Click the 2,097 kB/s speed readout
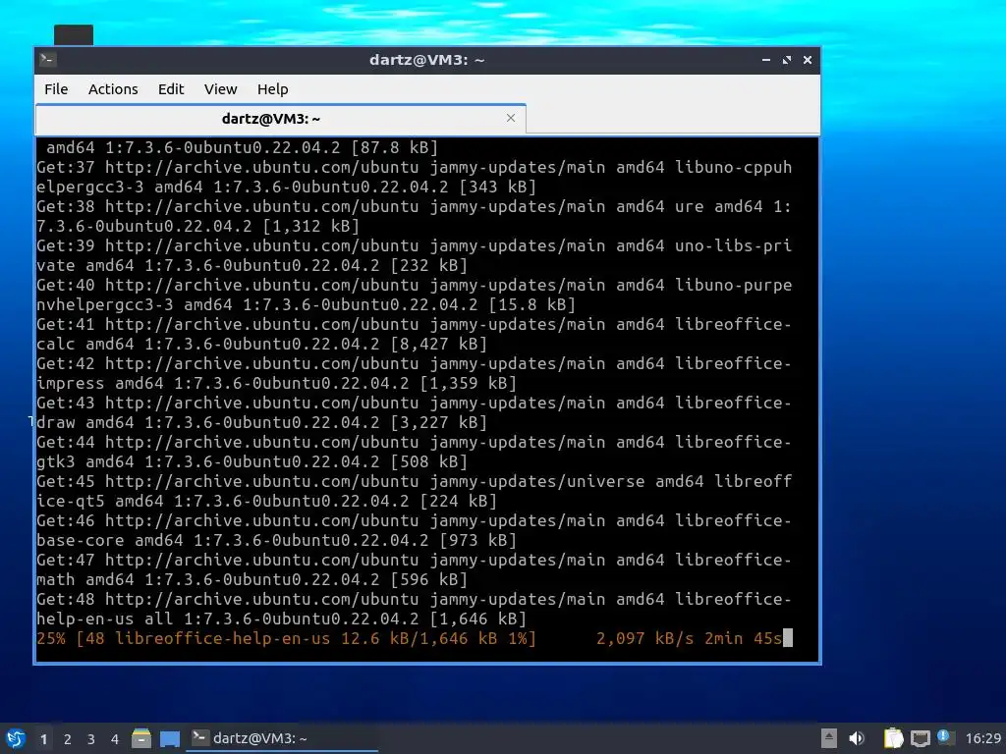The width and height of the screenshot is (1006, 754). click(644, 638)
